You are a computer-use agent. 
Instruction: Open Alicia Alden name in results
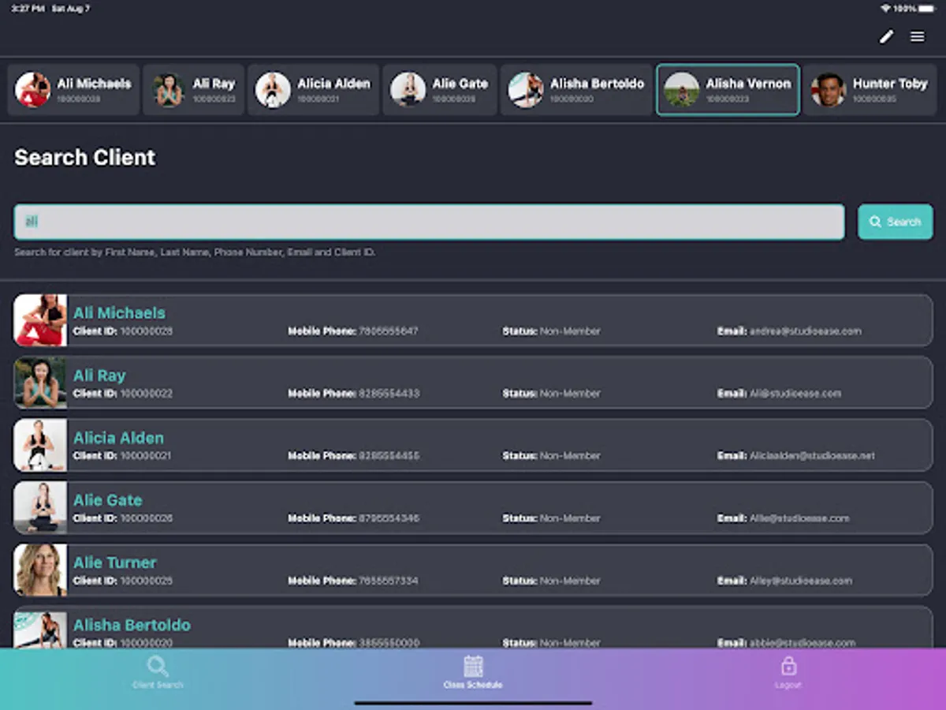click(118, 438)
